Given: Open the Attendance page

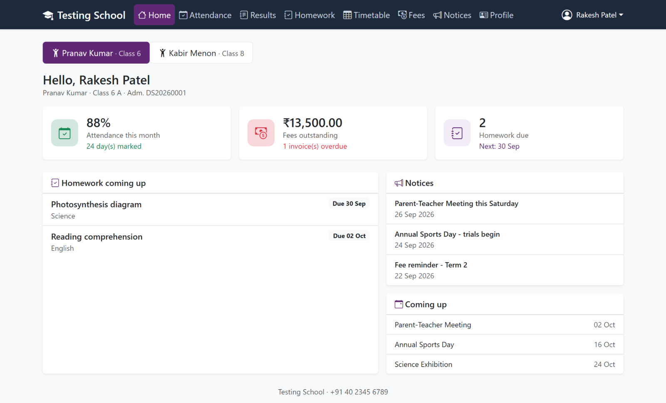Looking at the screenshot, I should tap(205, 15).
